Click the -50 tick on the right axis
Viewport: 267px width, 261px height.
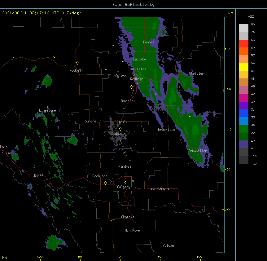coord(227,169)
